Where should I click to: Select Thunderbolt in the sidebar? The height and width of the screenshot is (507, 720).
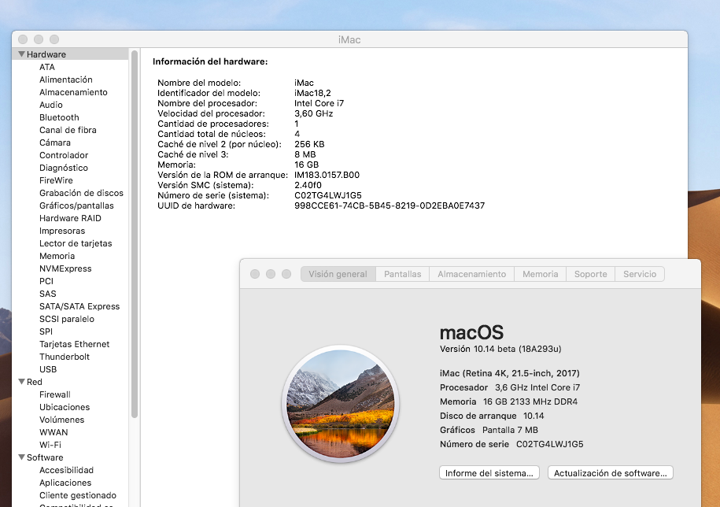[65, 357]
